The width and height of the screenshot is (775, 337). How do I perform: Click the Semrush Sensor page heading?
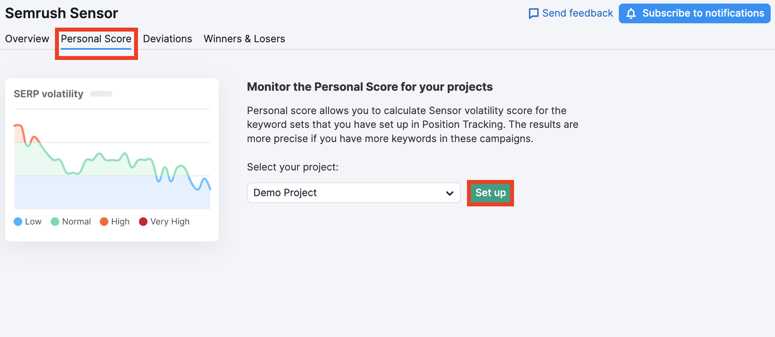pos(62,13)
